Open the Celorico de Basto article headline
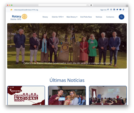 point(67,63)
